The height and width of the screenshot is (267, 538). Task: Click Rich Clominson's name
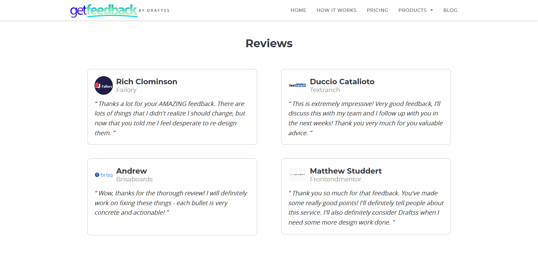pyautogui.click(x=146, y=82)
